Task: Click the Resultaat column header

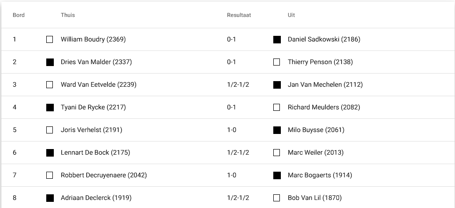Action: tap(239, 15)
